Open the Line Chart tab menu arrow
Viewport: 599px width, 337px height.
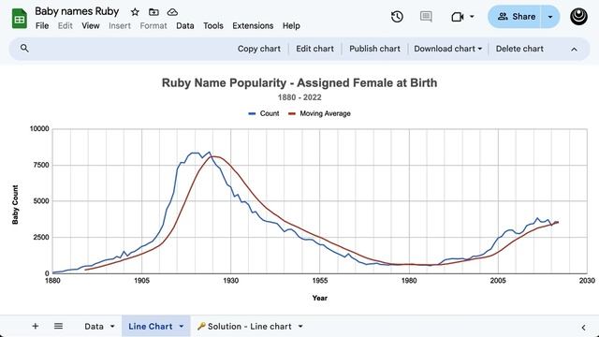coord(182,327)
